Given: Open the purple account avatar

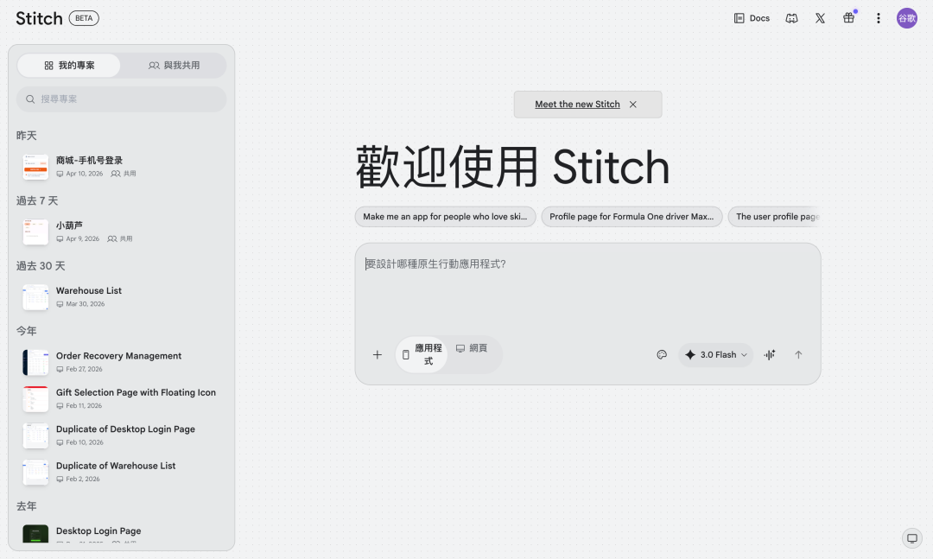Looking at the screenshot, I should point(907,18).
